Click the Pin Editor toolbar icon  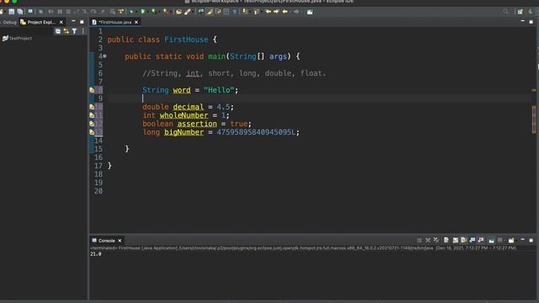(x=310, y=12)
